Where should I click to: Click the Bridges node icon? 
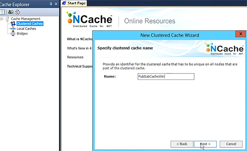click(13, 33)
